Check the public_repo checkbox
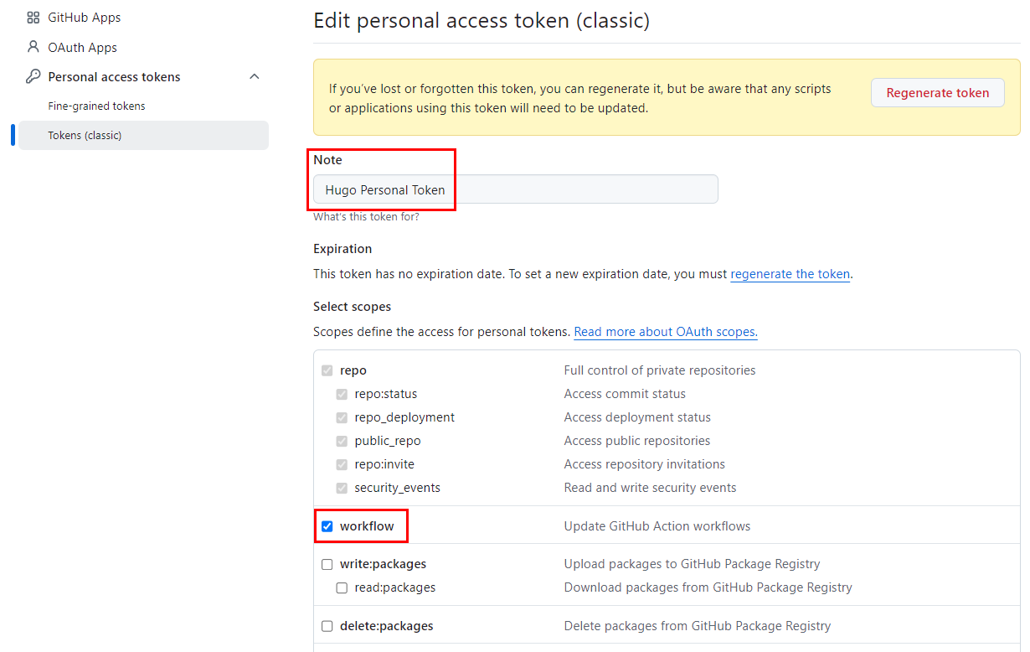This screenshot has height=652, width=1030. pyautogui.click(x=342, y=441)
